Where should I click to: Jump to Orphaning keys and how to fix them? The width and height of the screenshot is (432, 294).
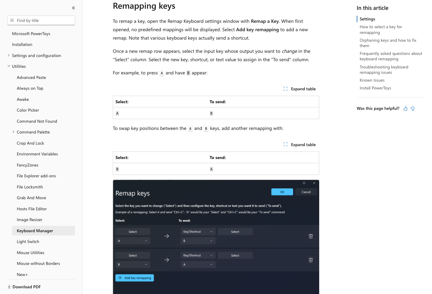[388, 43]
